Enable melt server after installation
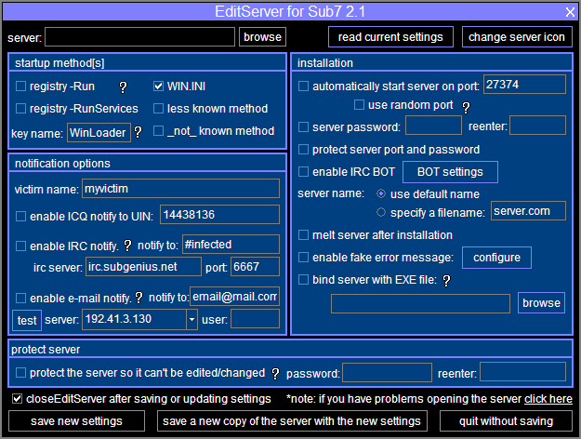Image resolution: width=581 pixels, height=439 pixels. [x=304, y=234]
